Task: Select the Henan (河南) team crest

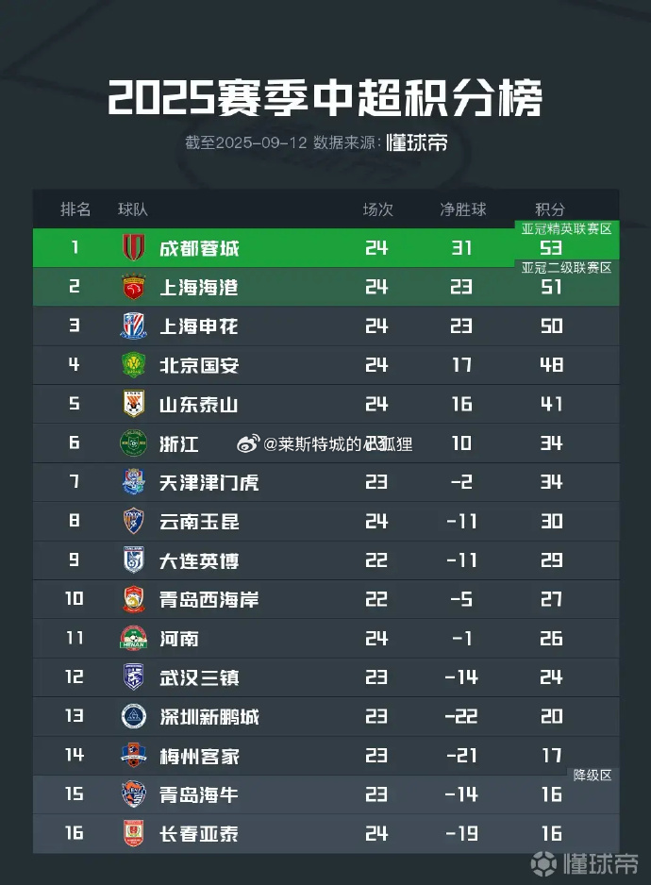Action: click(134, 639)
